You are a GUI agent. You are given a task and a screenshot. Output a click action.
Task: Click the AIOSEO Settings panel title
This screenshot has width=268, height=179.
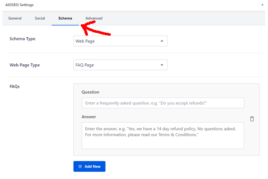coord(19,5)
